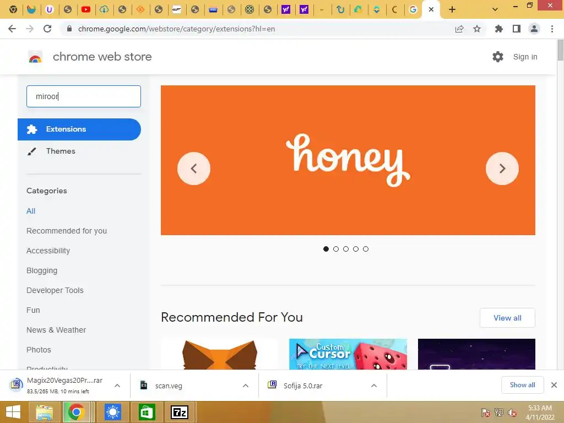The height and width of the screenshot is (423, 564).
Task: Open Photos category
Action: [x=39, y=350]
